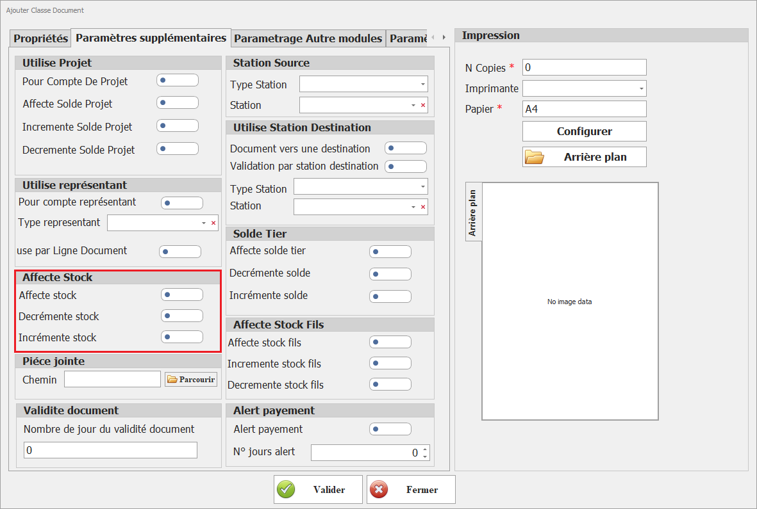Open Imprimante dropdown
Screen dimensions: 757x509
tap(641, 89)
